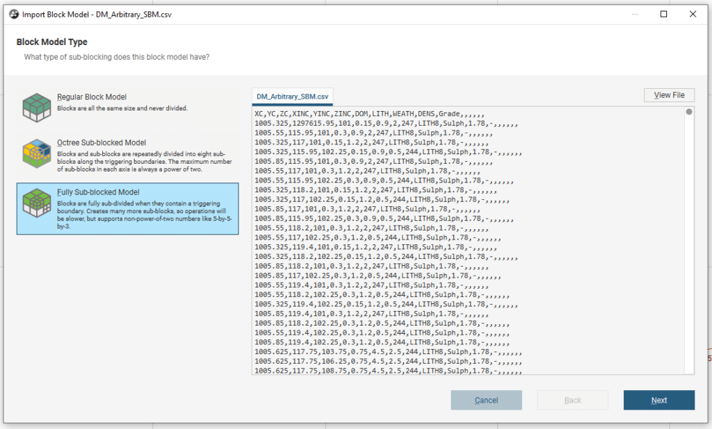Maximize the Import Block Model dialog

pyautogui.click(x=663, y=15)
